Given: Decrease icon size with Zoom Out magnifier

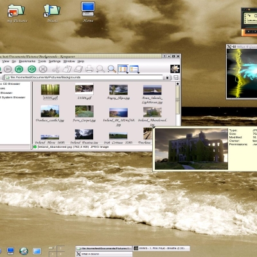Looking at the screenshot, I should pyautogui.click(x=112, y=69).
